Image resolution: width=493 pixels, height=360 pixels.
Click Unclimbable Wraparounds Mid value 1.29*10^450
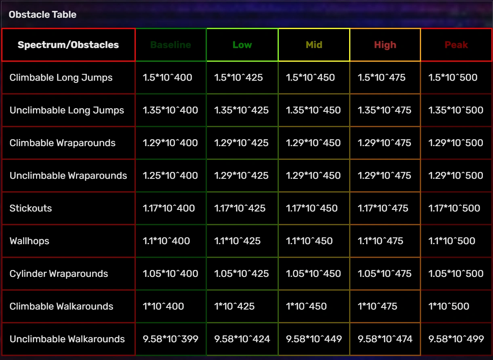coord(313,176)
